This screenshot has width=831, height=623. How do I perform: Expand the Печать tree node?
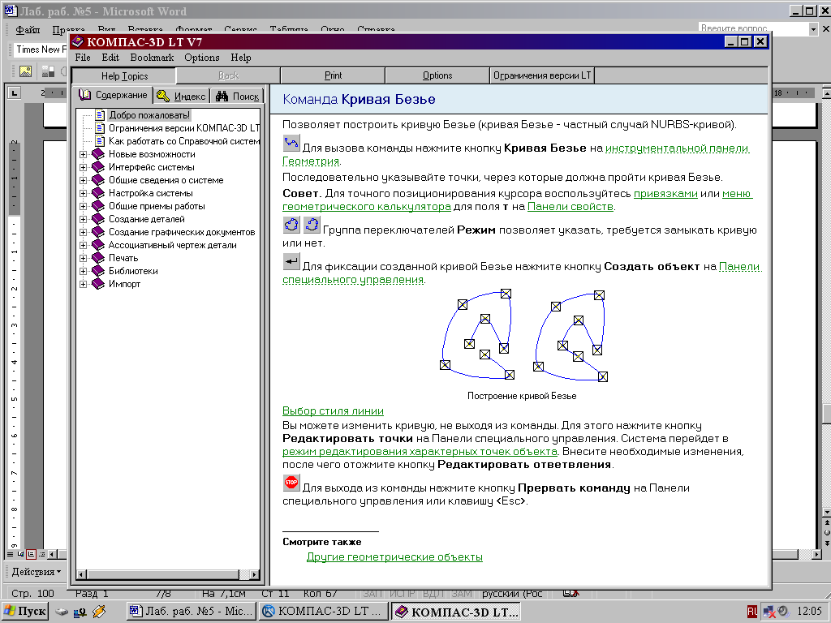pos(84,258)
